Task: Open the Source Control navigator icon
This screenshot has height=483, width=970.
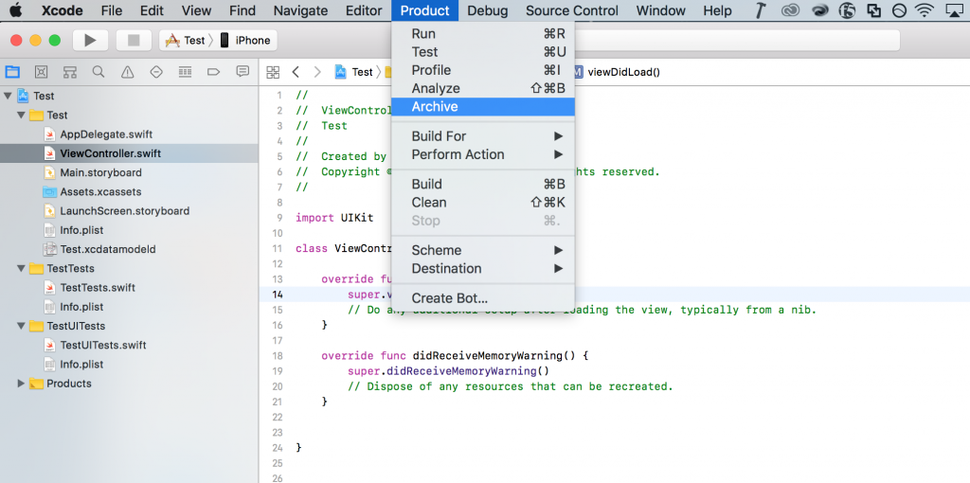Action: coord(41,72)
